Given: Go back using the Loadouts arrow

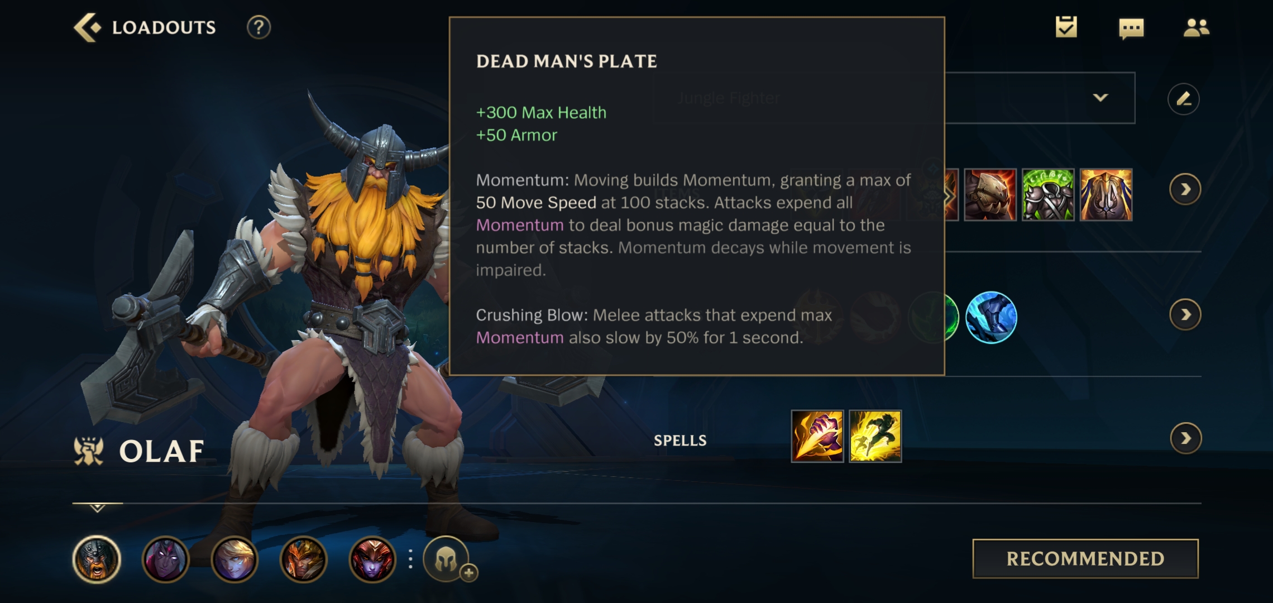Looking at the screenshot, I should click(x=87, y=27).
